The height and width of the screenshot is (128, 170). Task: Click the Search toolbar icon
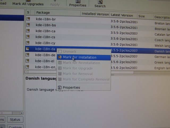coord(100,2)
